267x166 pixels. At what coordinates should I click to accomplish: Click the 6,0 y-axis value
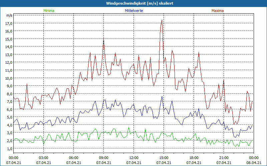click(10, 110)
